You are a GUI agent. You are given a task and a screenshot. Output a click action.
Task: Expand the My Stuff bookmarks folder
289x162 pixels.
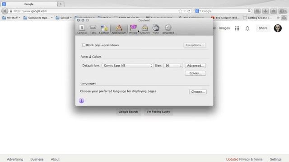coord(11,18)
